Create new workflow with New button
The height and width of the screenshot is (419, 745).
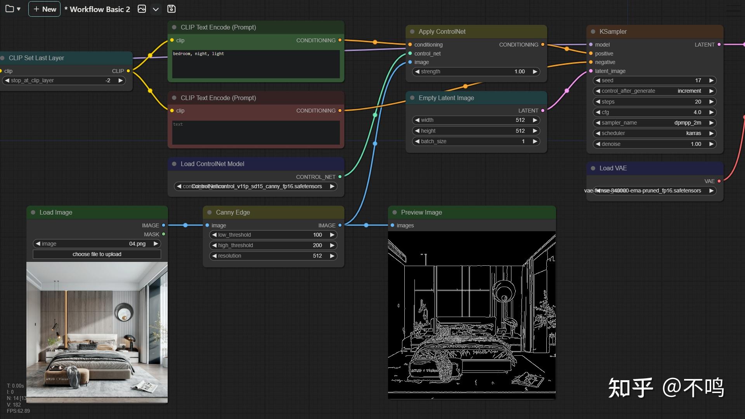44,9
